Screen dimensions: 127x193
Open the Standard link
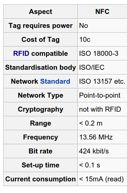pos(55,81)
